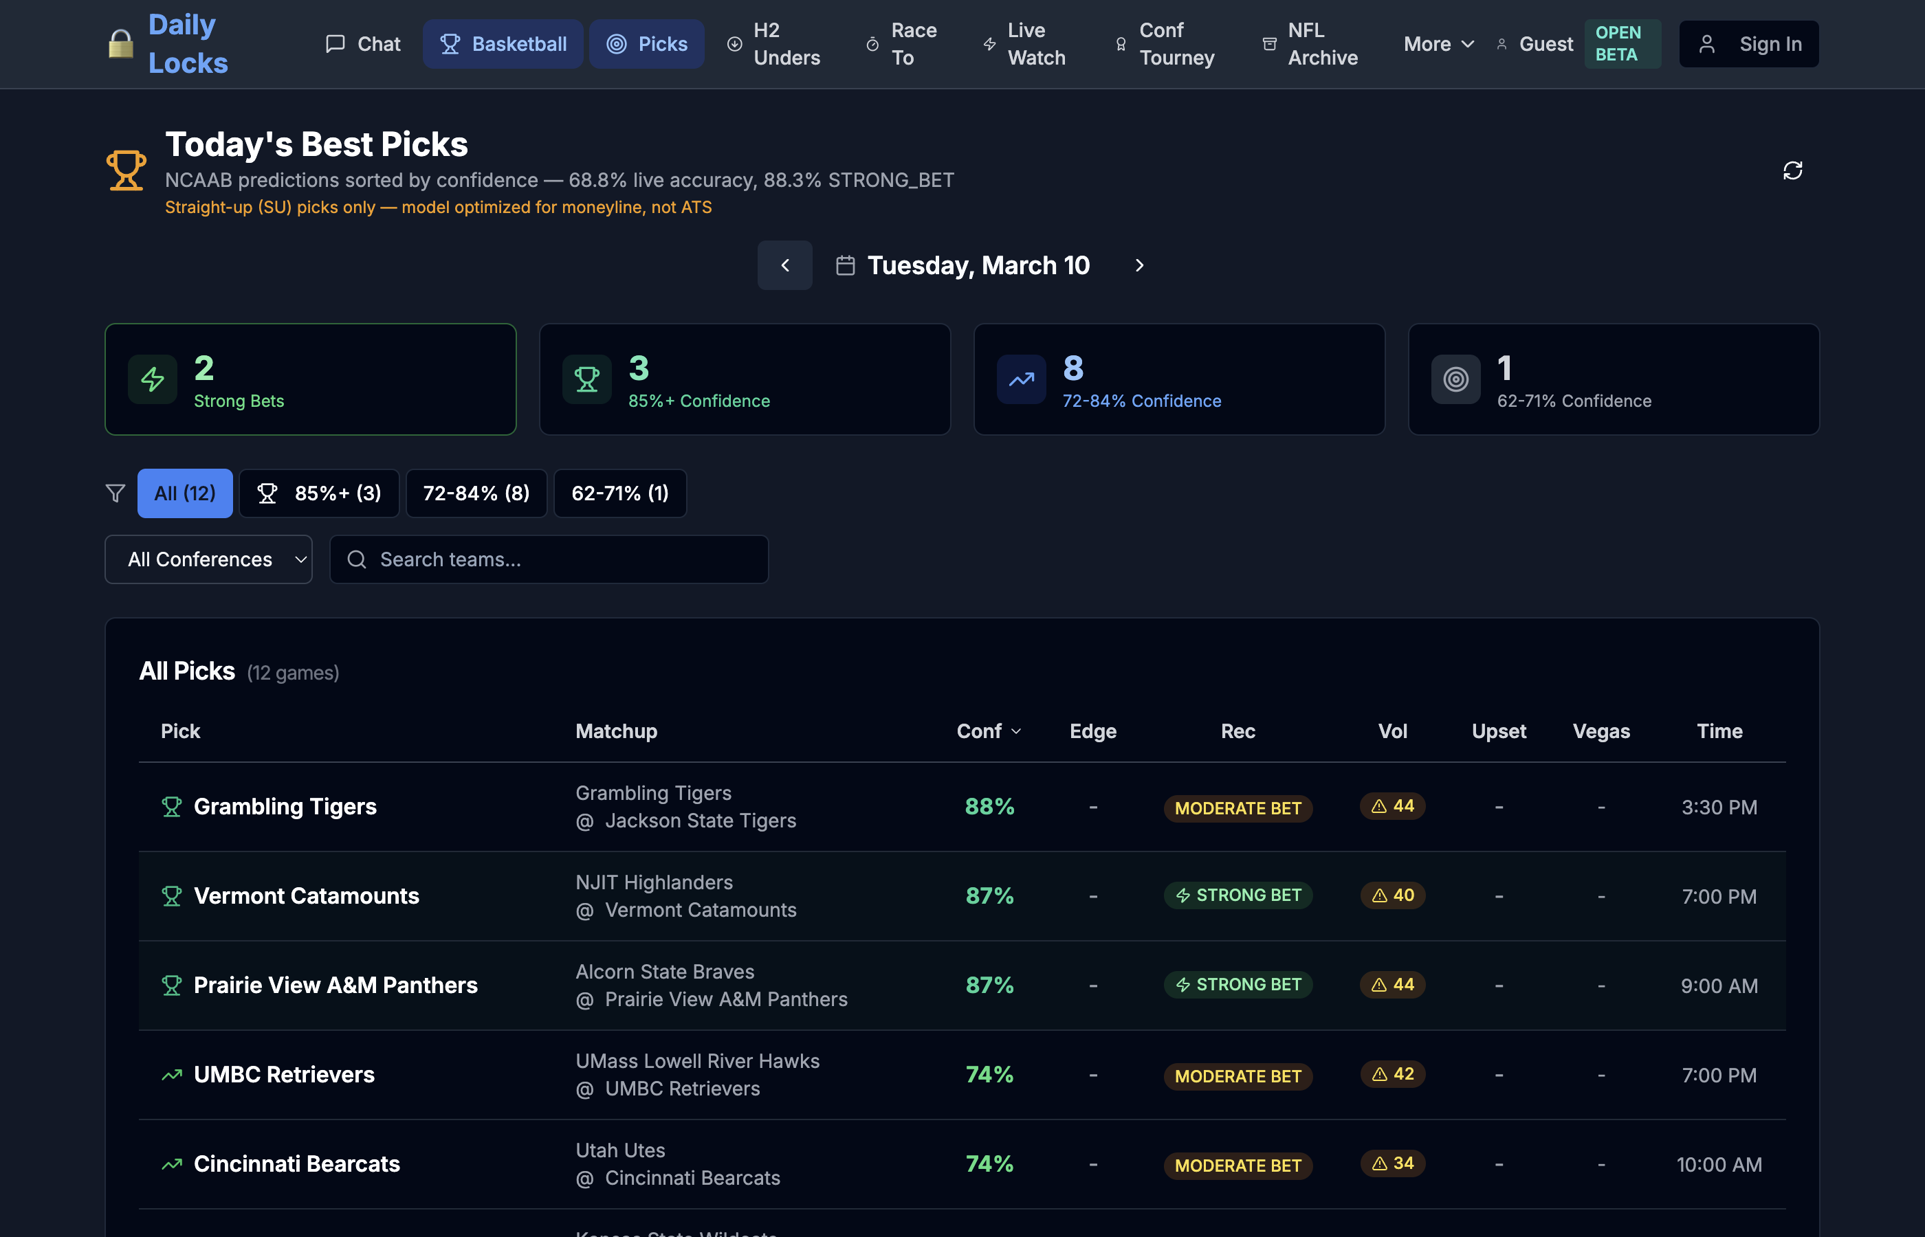1925x1237 pixels.
Task: Sort by the Conf column header
Action: click(988, 731)
